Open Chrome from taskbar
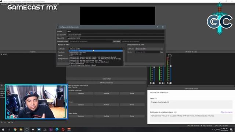 (x=15, y=129)
